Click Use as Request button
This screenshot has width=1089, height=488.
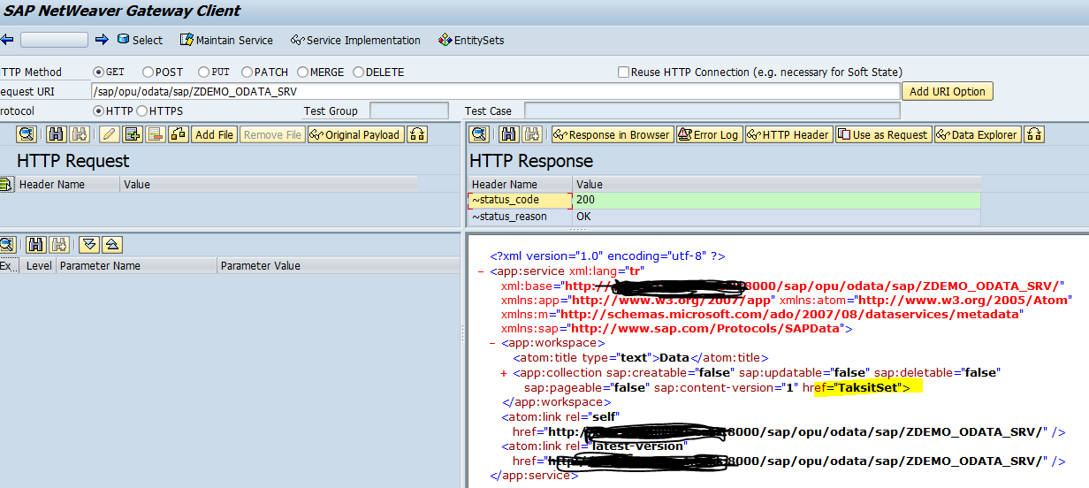[x=883, y=134]
